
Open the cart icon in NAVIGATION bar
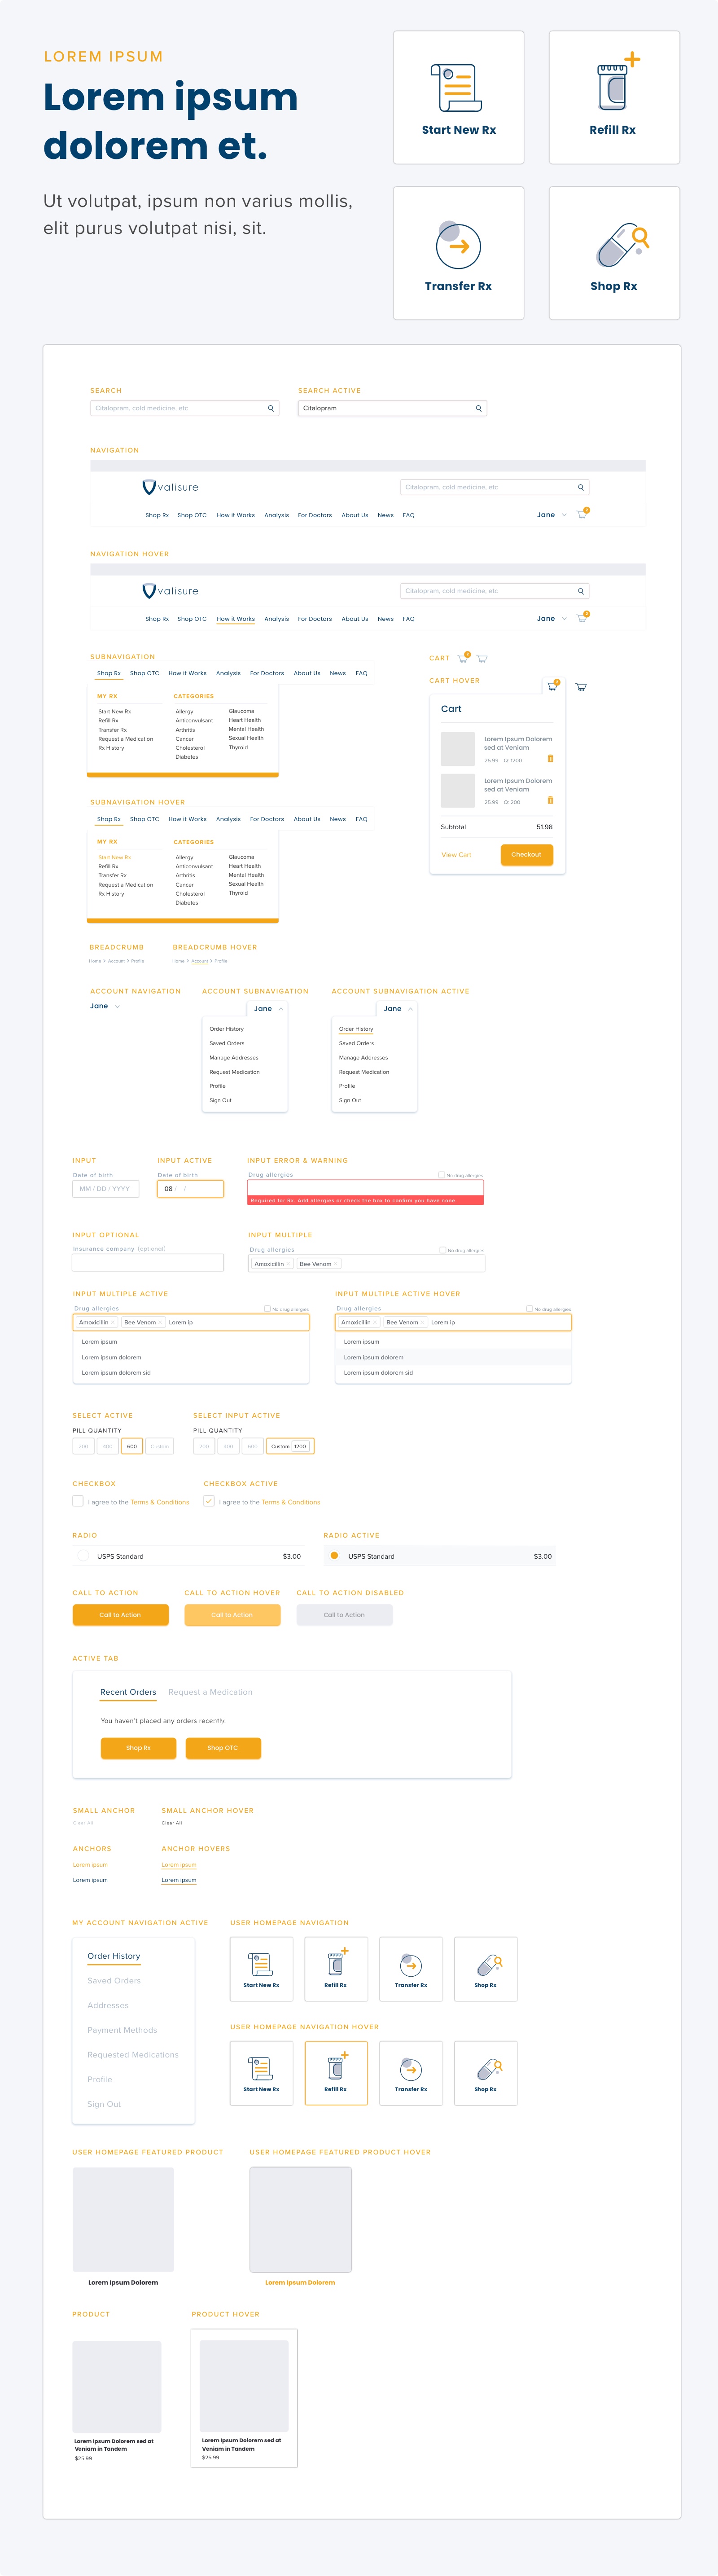tap(582, 514)
